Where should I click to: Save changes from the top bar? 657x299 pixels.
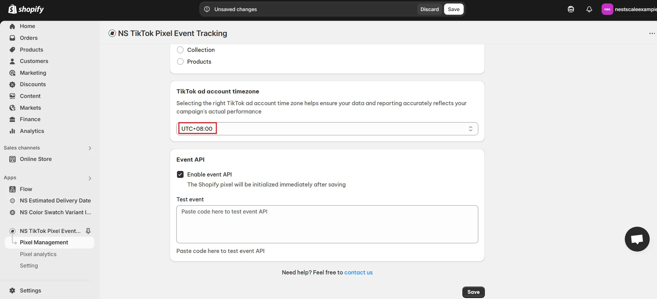tap(454, 9)
